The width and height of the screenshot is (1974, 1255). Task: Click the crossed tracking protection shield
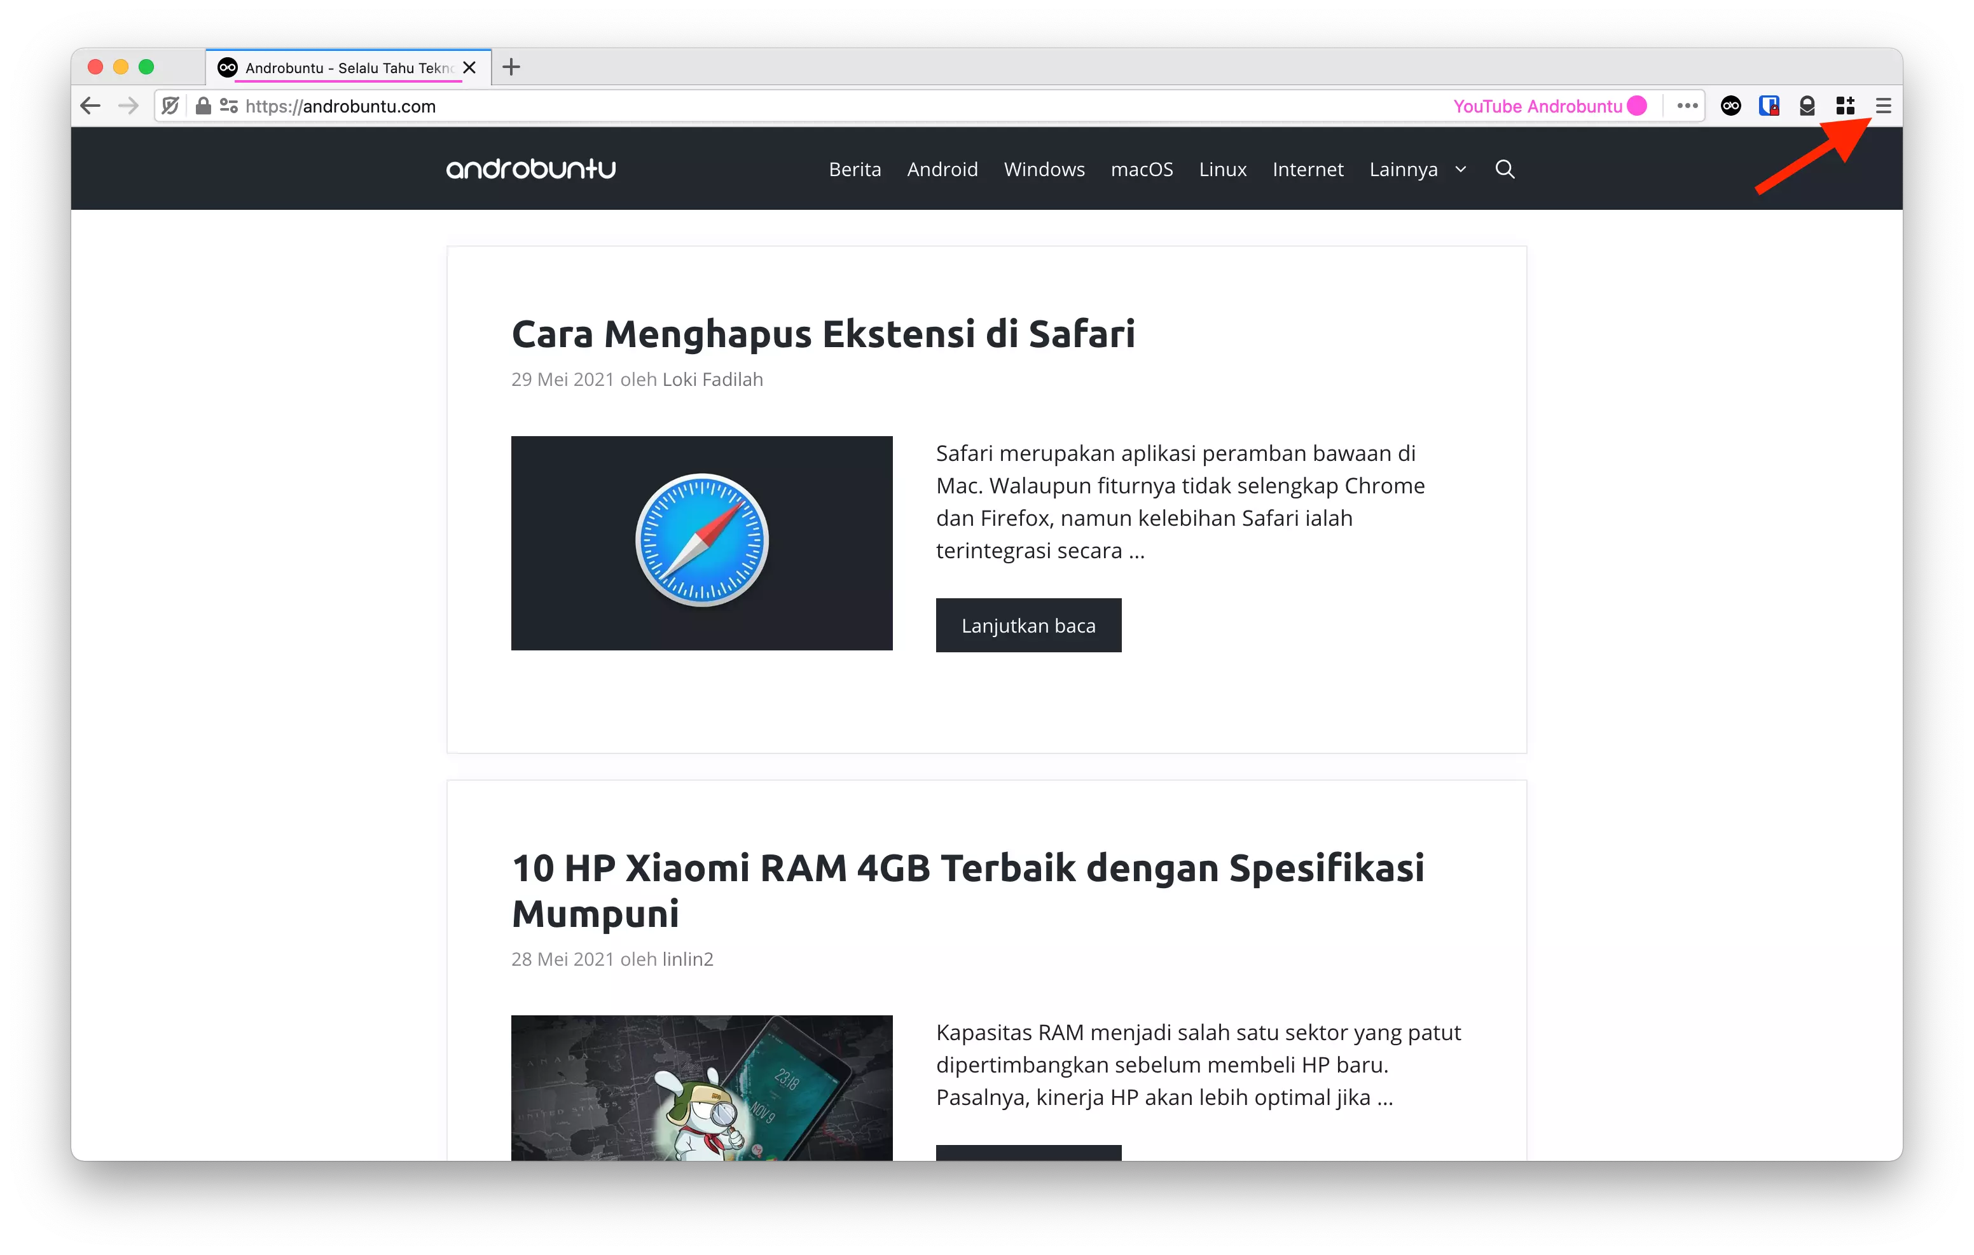[170, 105]
